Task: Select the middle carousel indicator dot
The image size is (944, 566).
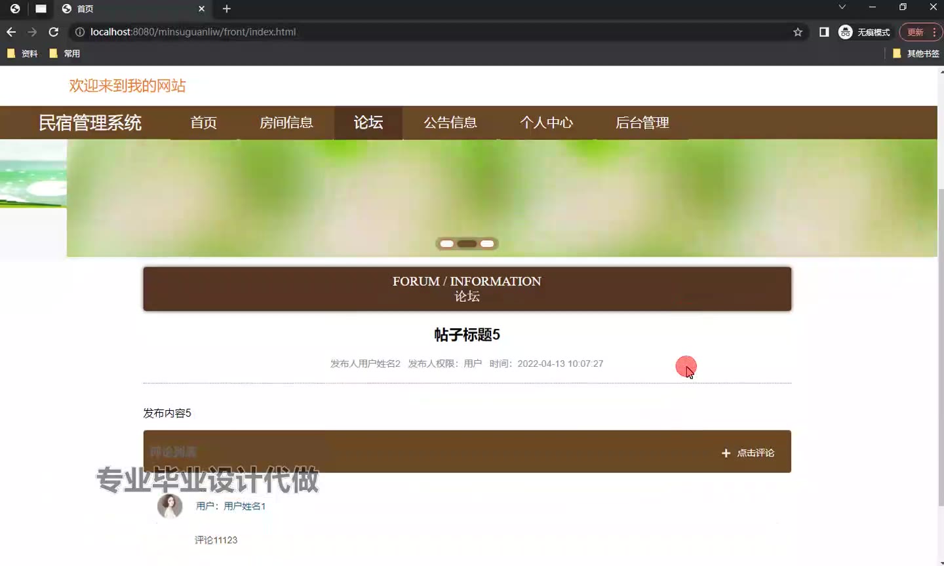Action: pos(467,244)
